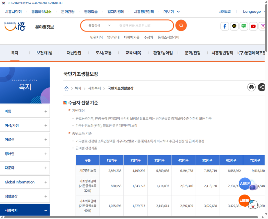Click the 중위소득 기준 subheading
Screen dimensions: 268x219
coord(82,133)
